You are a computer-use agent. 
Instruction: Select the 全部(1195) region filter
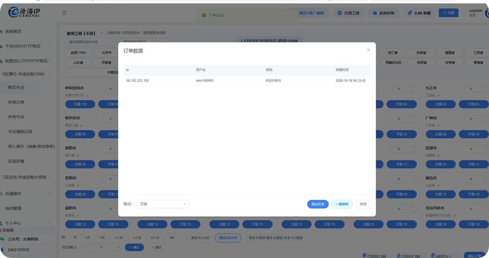(x=78, y=53)
